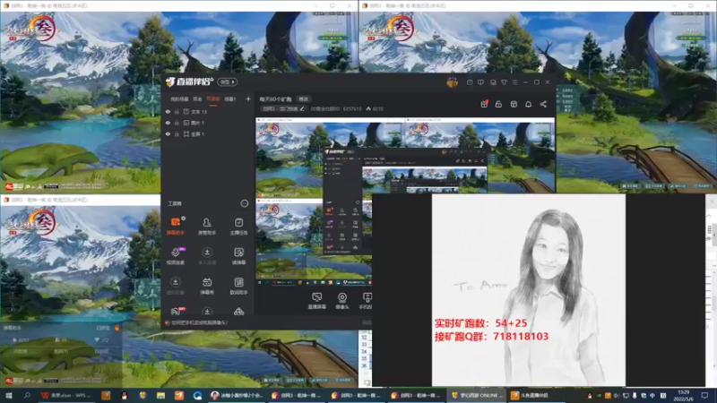Click the sketch portrait image
The height and width of the screenshot is (403, 717).
point(529,290)
